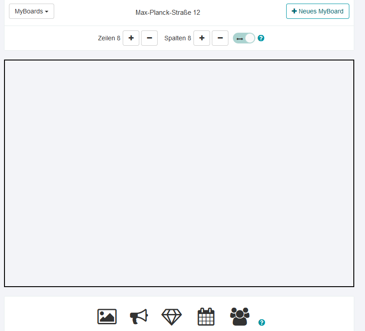
Task: Click inside the empty board canvas
Action: coord(179,173)
